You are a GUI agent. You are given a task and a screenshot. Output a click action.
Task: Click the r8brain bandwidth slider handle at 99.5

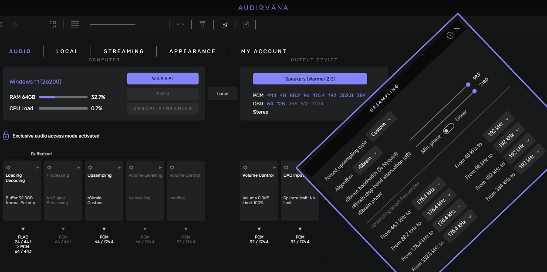point(468,84)
